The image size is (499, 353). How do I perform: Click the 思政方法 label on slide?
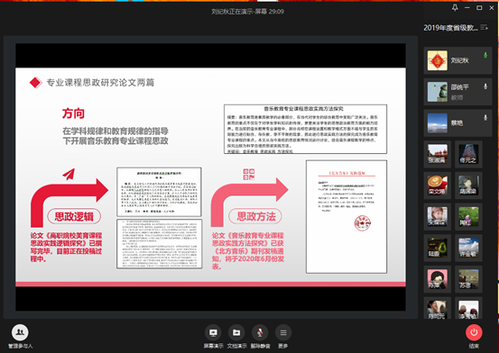[255, 216]
